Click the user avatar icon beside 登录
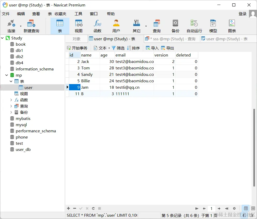This screenshot has width=257, height=219. (253, 14)
